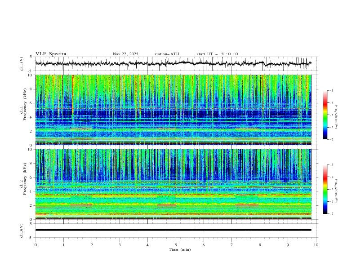
Task: Click the "3" tick label on Time axis
Action: click(x=120, y=245)
